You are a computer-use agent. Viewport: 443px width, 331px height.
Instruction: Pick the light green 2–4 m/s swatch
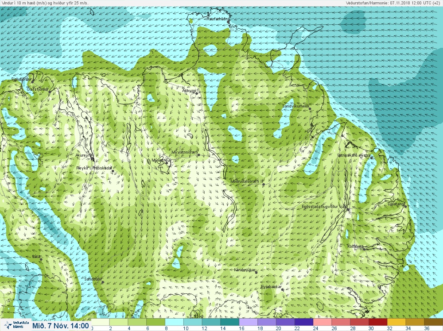119,322
